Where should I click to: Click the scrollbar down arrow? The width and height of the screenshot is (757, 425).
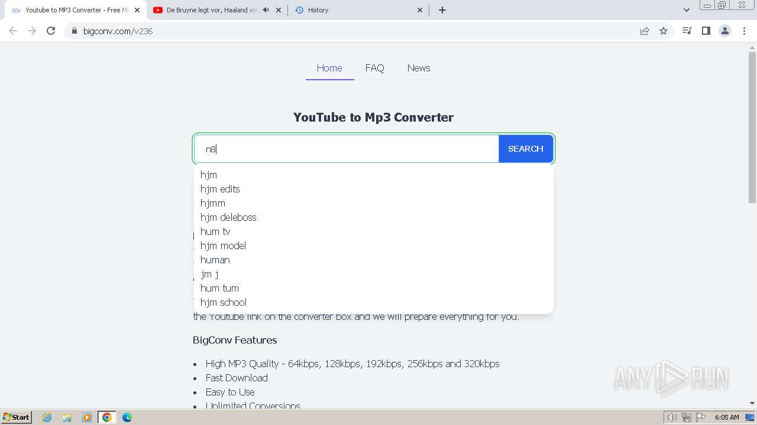pyautogui.click(x=752, y=403)
